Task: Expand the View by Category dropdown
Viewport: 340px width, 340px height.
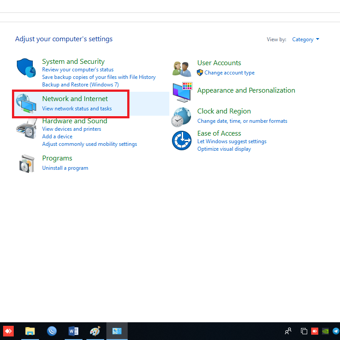Action: pyautogui.click(x=305, y=39)
